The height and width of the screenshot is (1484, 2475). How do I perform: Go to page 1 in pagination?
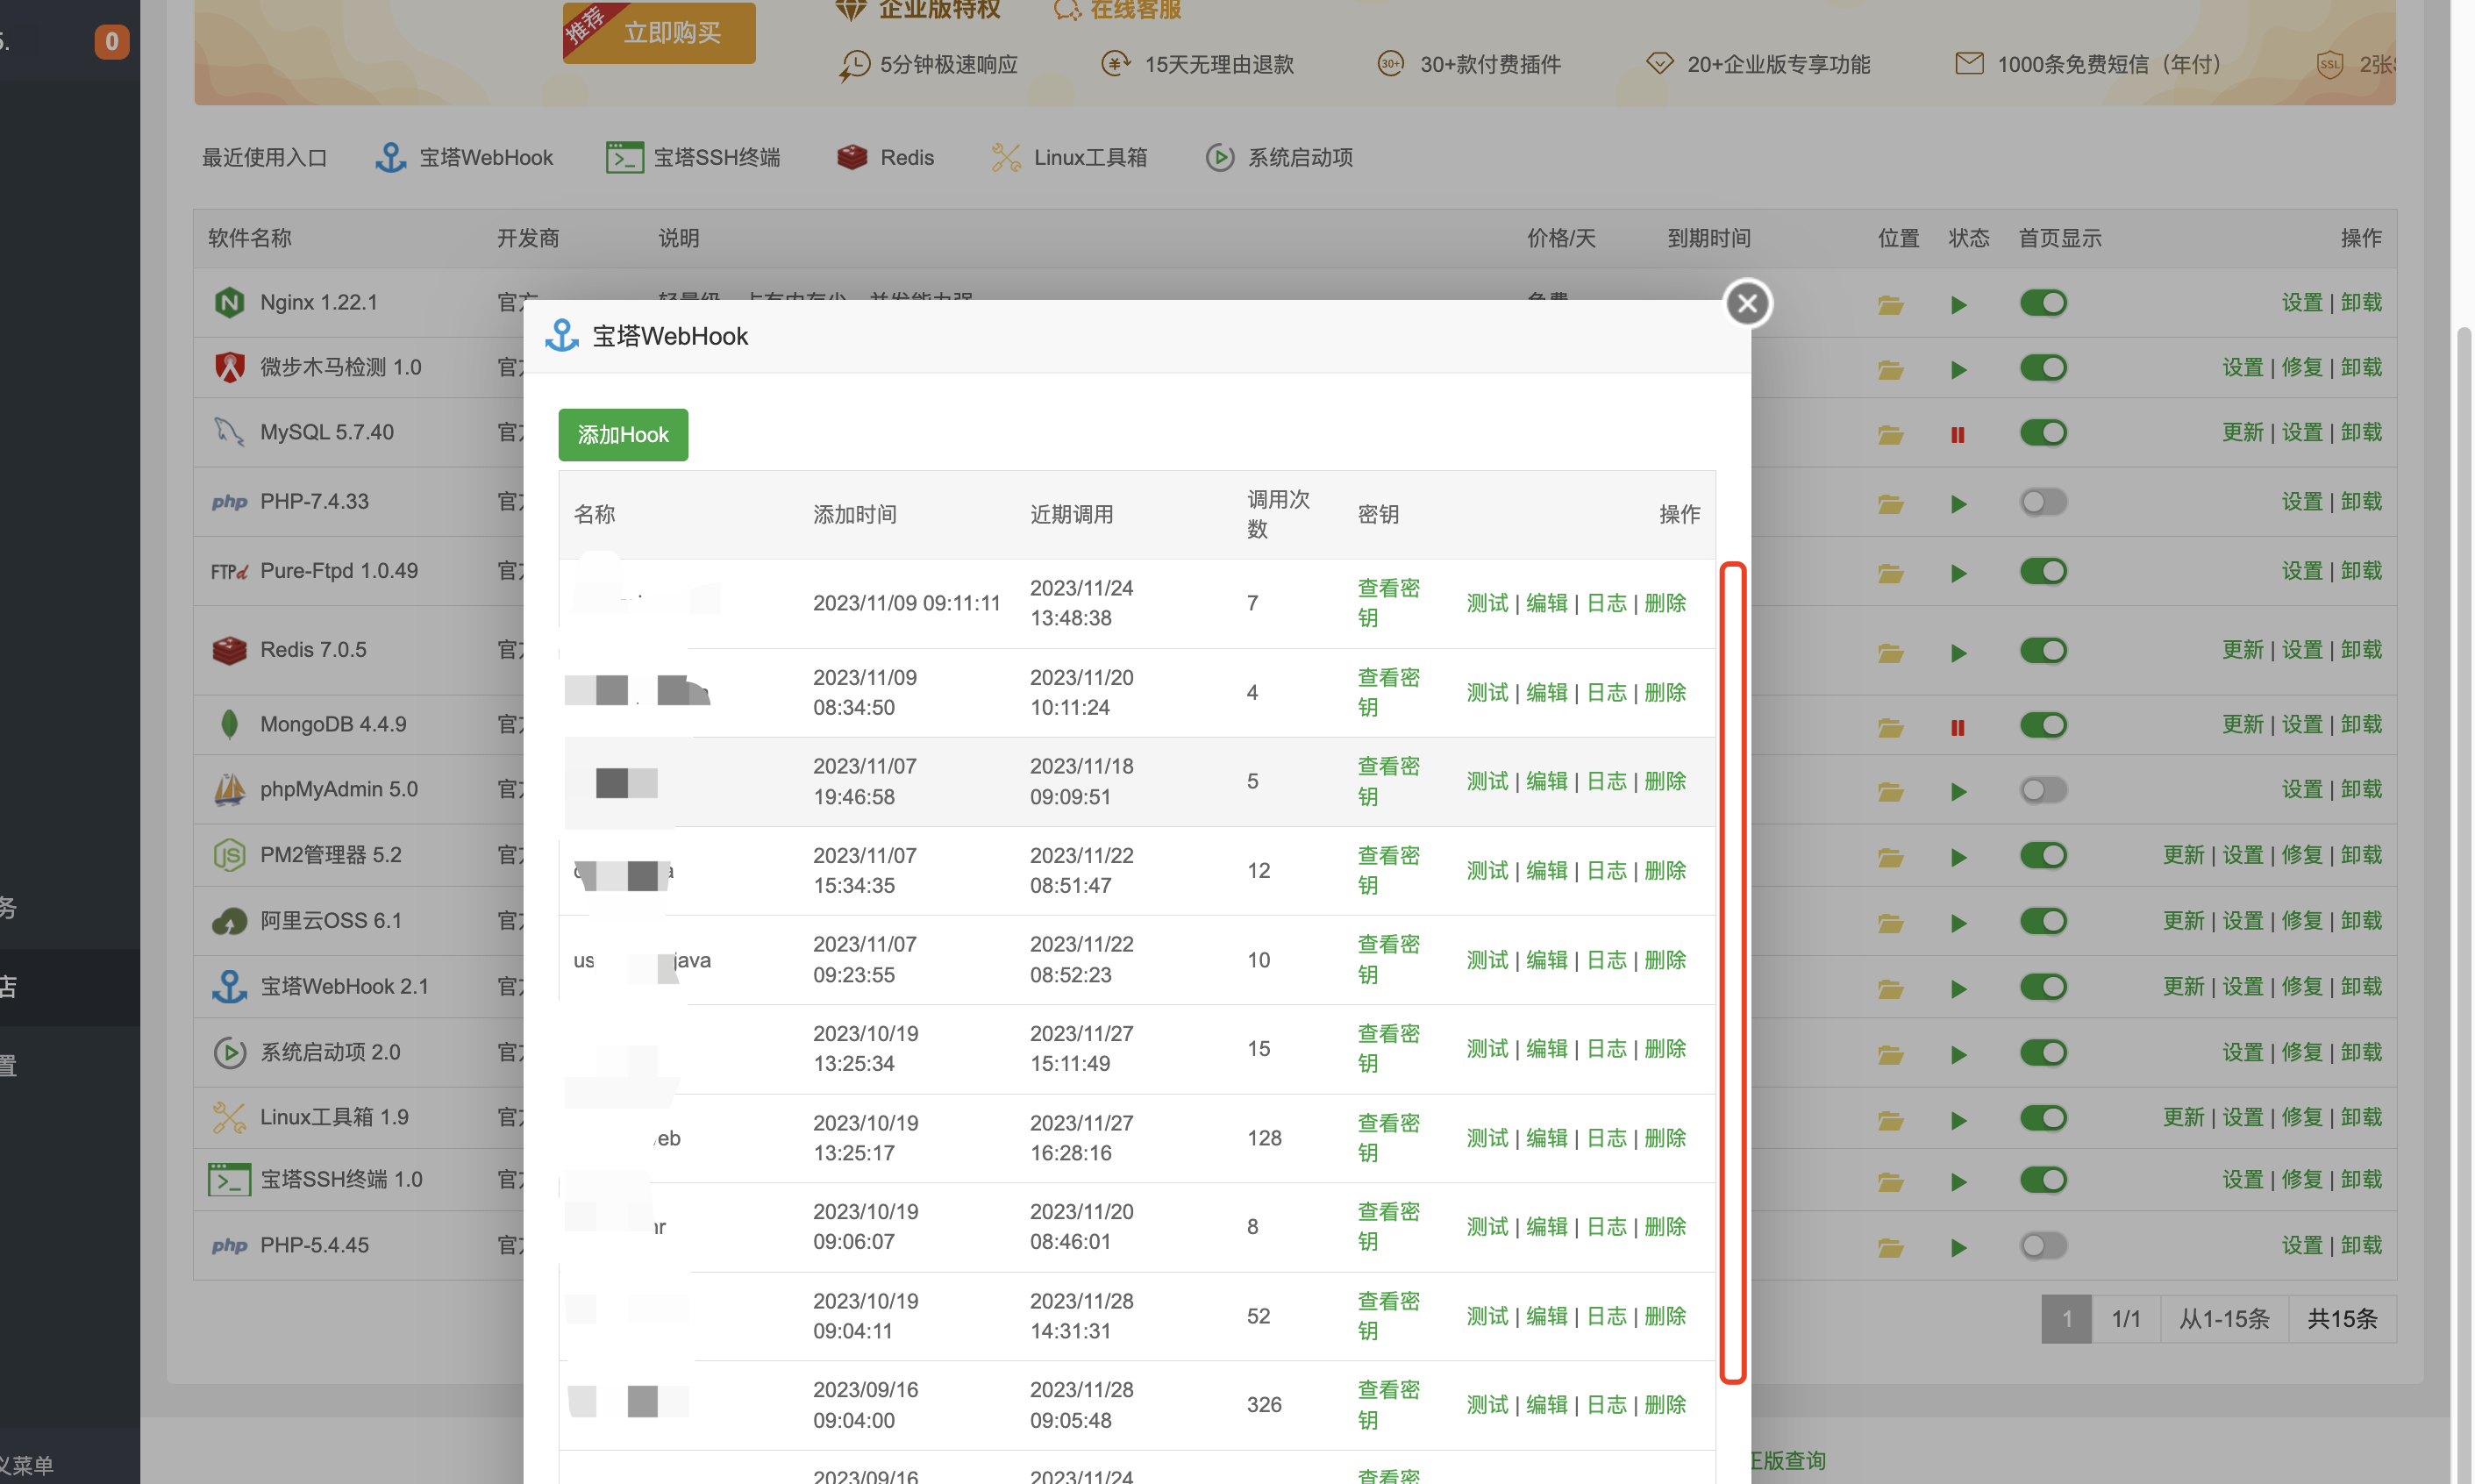point(2066,1319)
